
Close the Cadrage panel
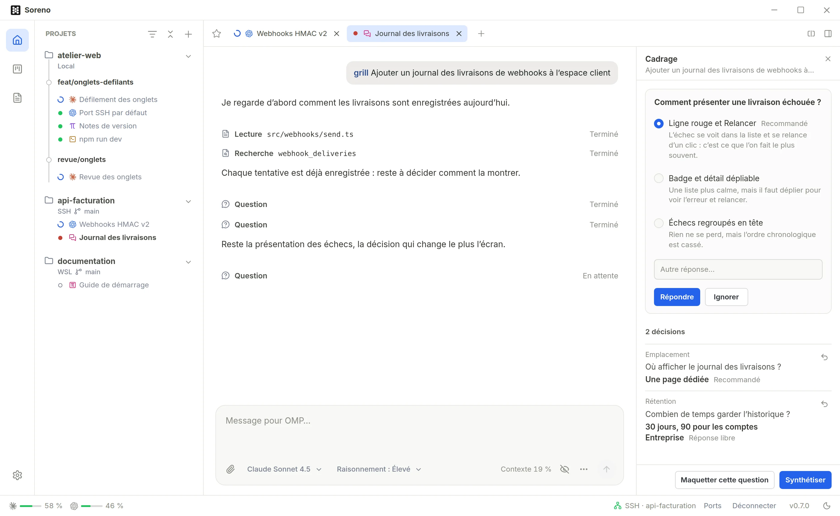(828, 59)
